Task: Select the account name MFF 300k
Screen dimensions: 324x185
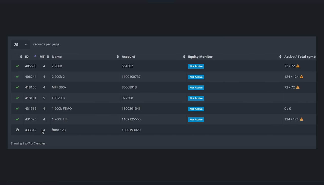Action: coord(59,87)
